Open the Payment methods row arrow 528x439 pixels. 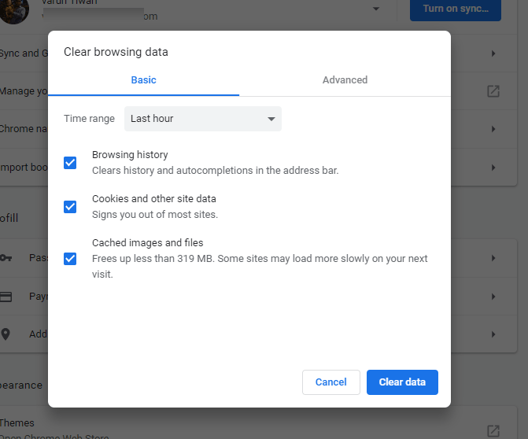(x=493, y=297)
